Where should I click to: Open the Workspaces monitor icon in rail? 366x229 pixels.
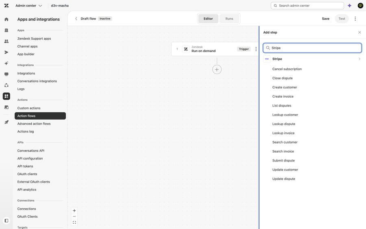click(x=6, y=74)
